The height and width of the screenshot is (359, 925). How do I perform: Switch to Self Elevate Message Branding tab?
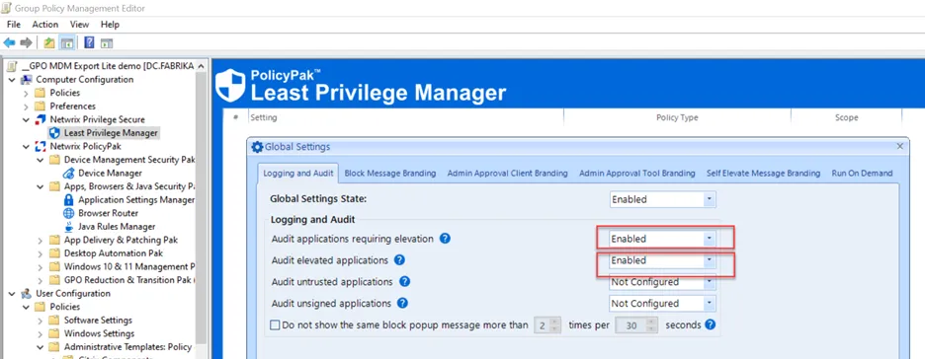click(x=763, y=173)
